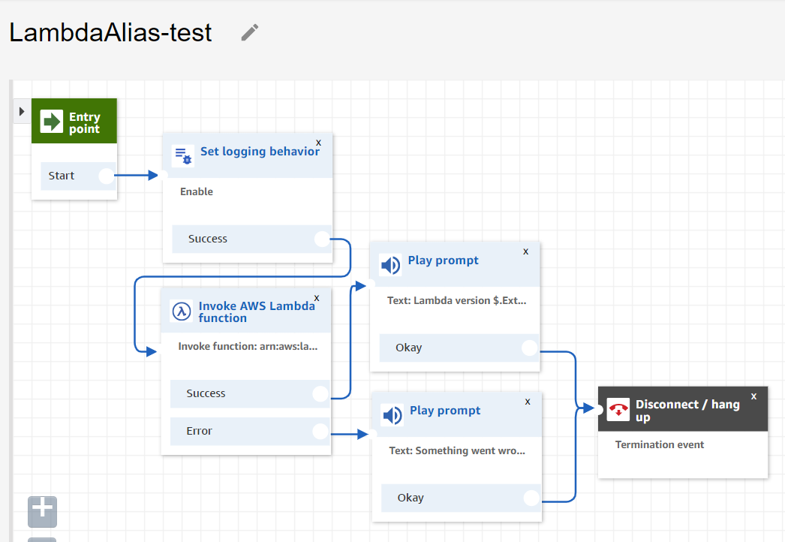Remove the Disconnect / hang up block
This screenshot has width=785, height=542.
(753, 396)
